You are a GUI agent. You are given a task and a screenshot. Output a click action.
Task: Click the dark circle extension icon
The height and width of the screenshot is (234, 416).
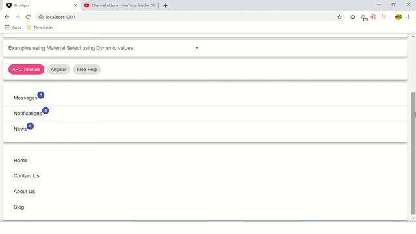click(352, 17)
